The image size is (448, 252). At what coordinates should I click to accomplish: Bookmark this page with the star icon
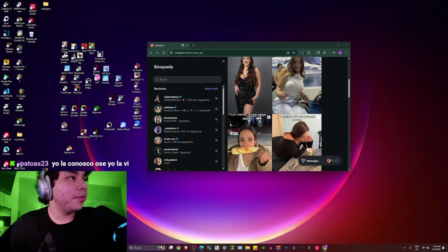[x=293, y=52]
